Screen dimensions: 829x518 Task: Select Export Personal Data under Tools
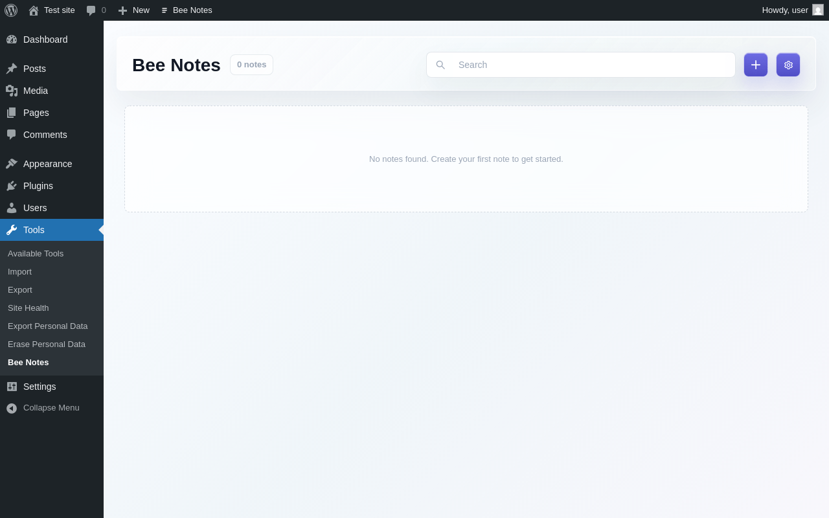(48, 326)
